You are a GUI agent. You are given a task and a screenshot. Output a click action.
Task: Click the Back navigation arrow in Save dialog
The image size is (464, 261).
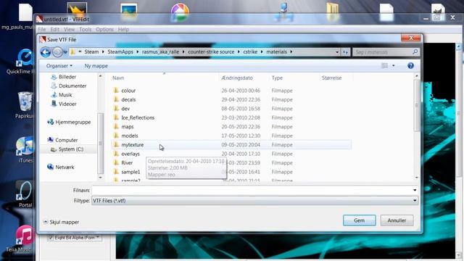coord(45,52)
